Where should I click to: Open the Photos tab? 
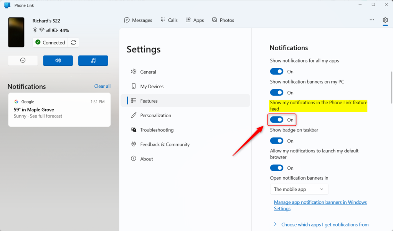[223, 20]
